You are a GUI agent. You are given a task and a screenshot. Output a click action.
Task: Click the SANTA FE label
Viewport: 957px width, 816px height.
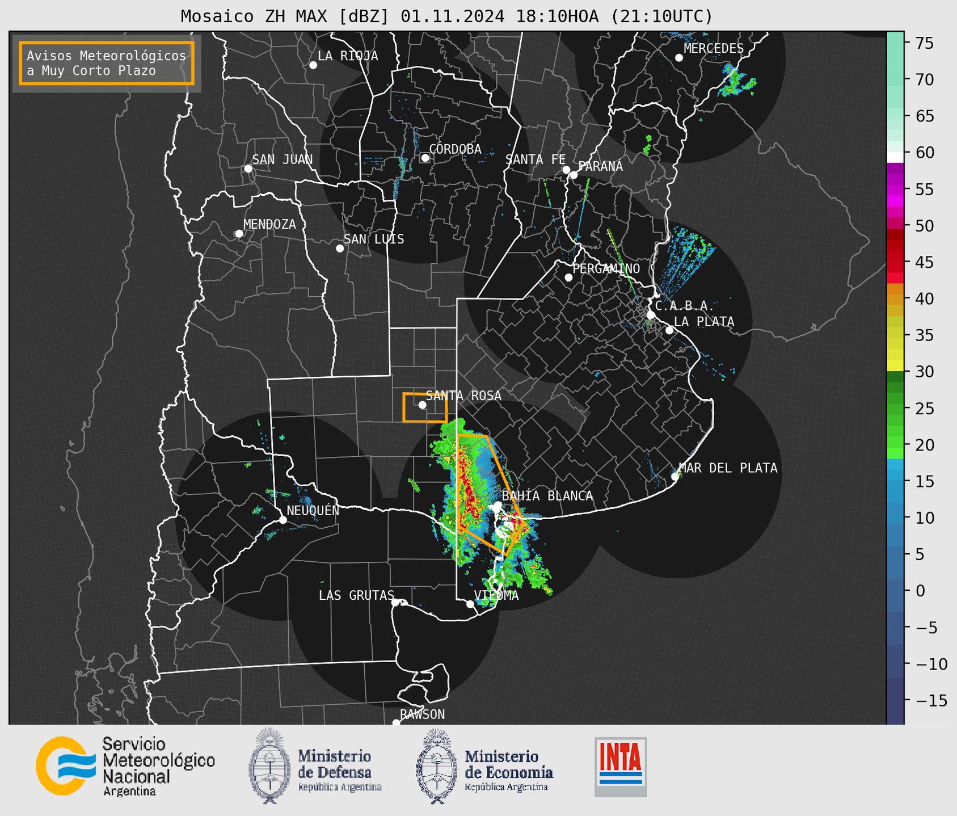tap(536, 159)
